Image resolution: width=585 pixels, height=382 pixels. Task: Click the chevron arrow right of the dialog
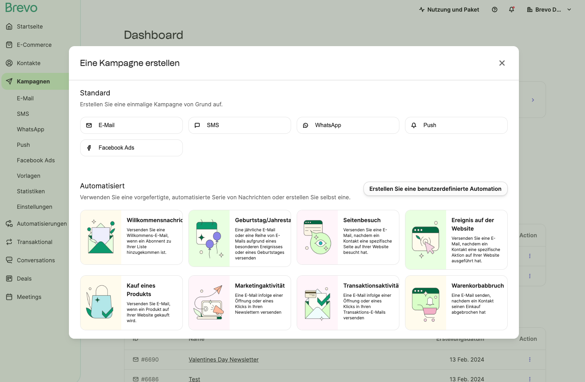point(533,100)
